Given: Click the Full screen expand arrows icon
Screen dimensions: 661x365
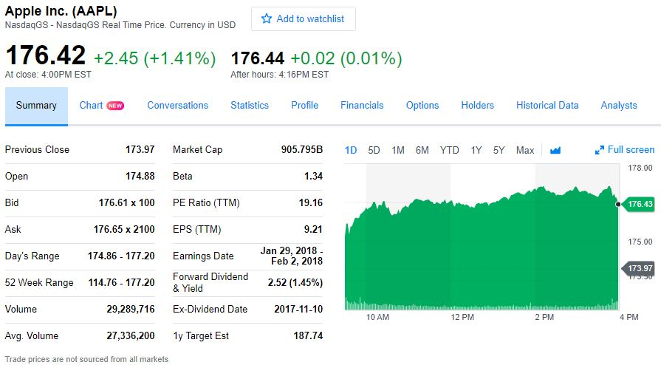Looking at the screenshot, I should (600, 150).
